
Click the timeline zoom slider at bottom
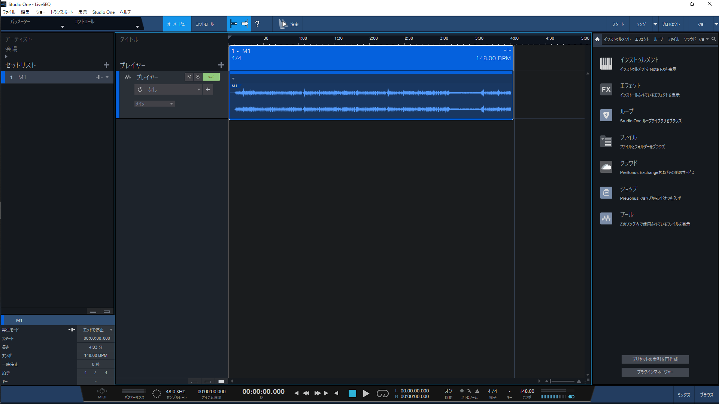click(562, 381)
